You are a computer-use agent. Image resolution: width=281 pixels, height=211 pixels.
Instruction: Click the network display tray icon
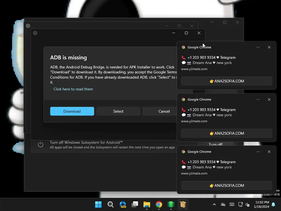pyautogui.click(x=240, y=204)
